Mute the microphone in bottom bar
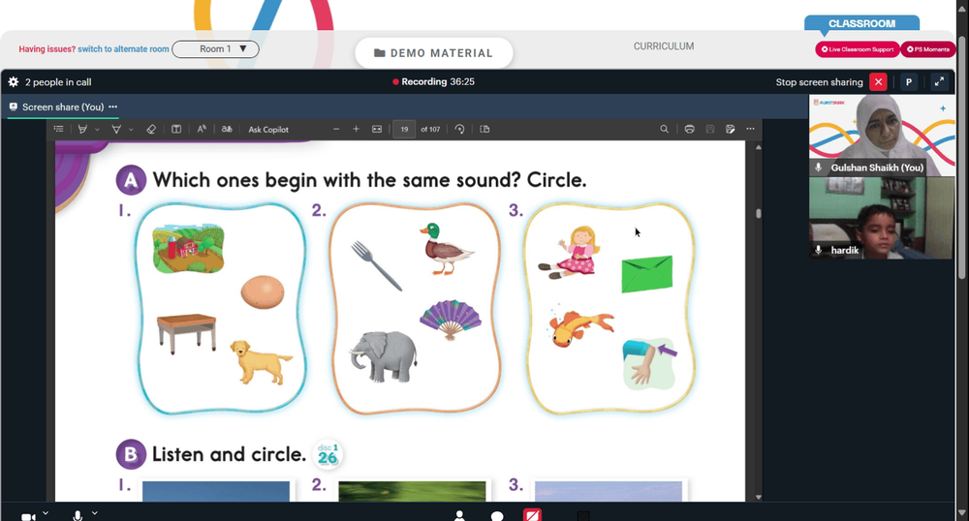 [x=78, y=516]
